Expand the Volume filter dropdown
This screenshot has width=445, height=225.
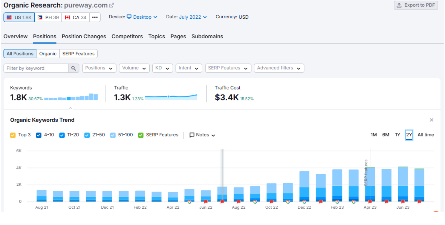click(134, 68)
